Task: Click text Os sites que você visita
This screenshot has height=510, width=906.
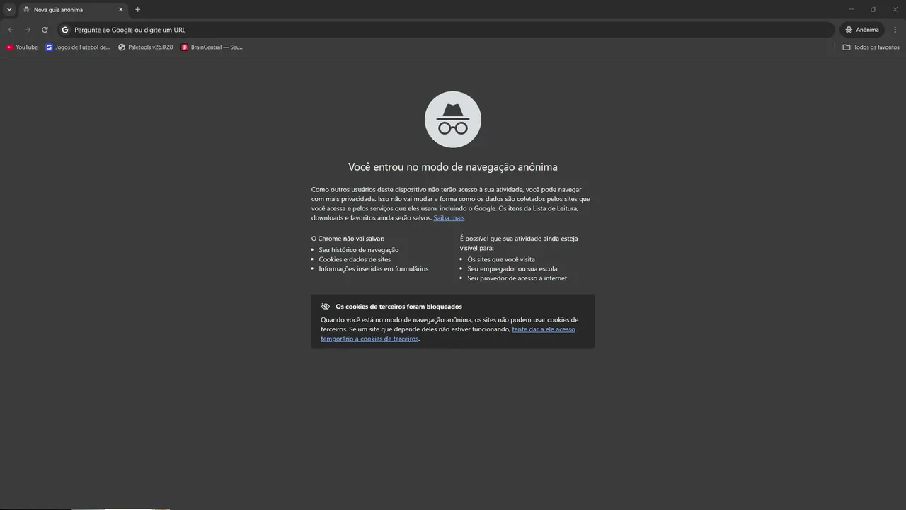Action: click(x=501, y=259)
